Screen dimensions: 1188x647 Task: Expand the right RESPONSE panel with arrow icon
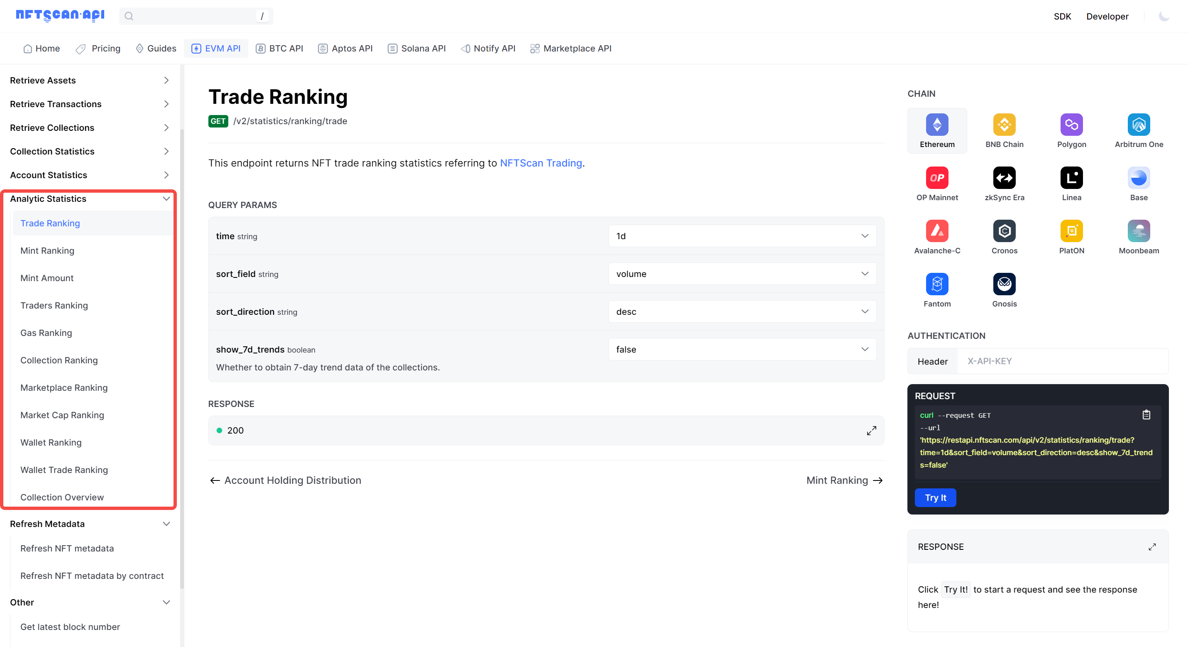pos(1151,547)
